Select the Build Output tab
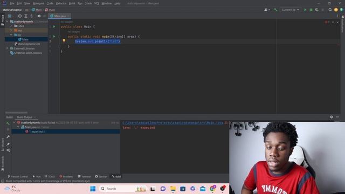The image size is (345, 194). click(25, 117)
